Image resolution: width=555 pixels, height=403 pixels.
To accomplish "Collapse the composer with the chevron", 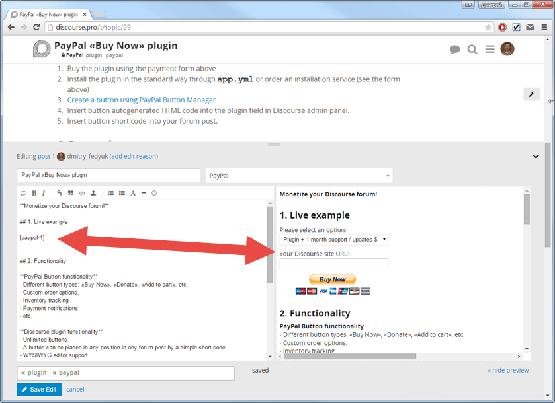I will (x=536, y=157).
